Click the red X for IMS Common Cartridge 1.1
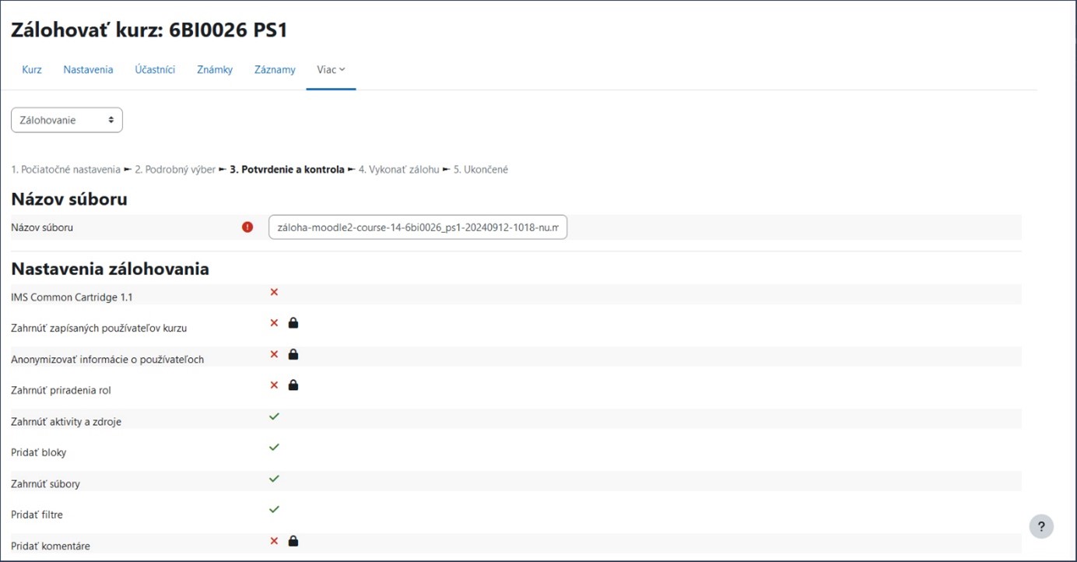This screenshot has width=1077, height=562. coord(274,292)
